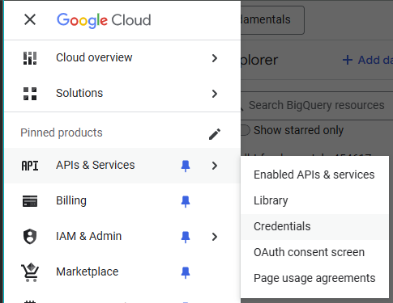This screenshot has height=303, width=393.
Task: Click the Search BigQuery resources field
Action: [x=317, y=105]
